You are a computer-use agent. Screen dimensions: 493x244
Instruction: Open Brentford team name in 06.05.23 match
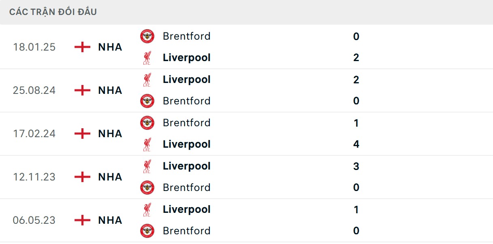point(186,231)
